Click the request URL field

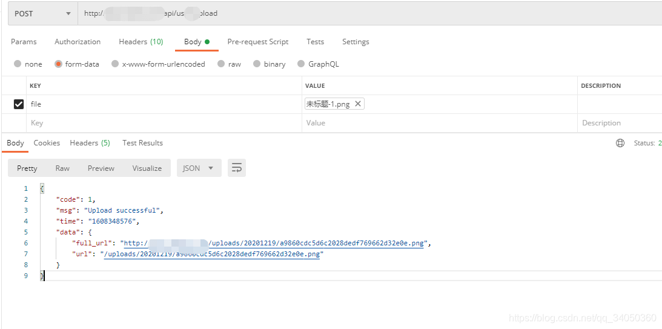point(370,13)
